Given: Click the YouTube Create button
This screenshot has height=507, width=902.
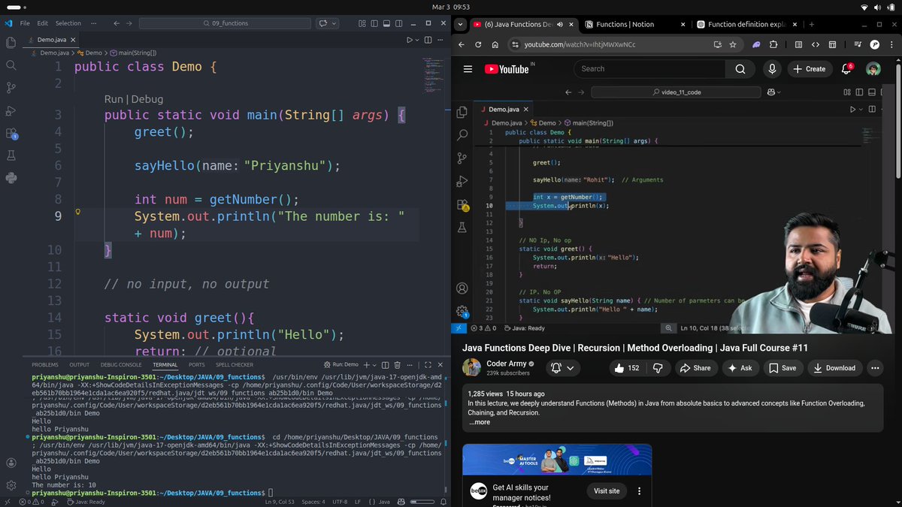Looking at the screenshot, I should coord(809,69).
